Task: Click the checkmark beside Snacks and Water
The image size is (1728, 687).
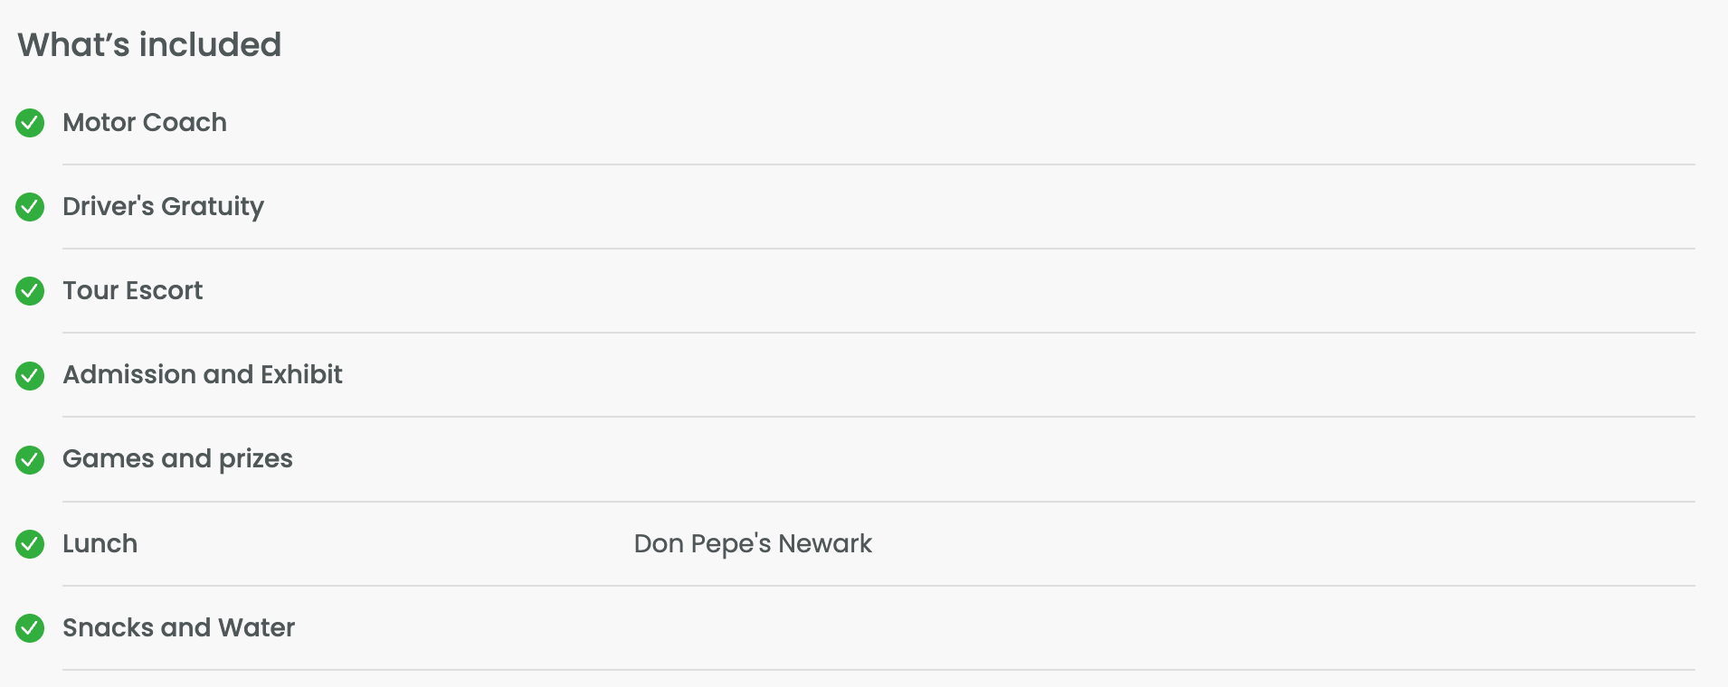Action: point(30,628)
